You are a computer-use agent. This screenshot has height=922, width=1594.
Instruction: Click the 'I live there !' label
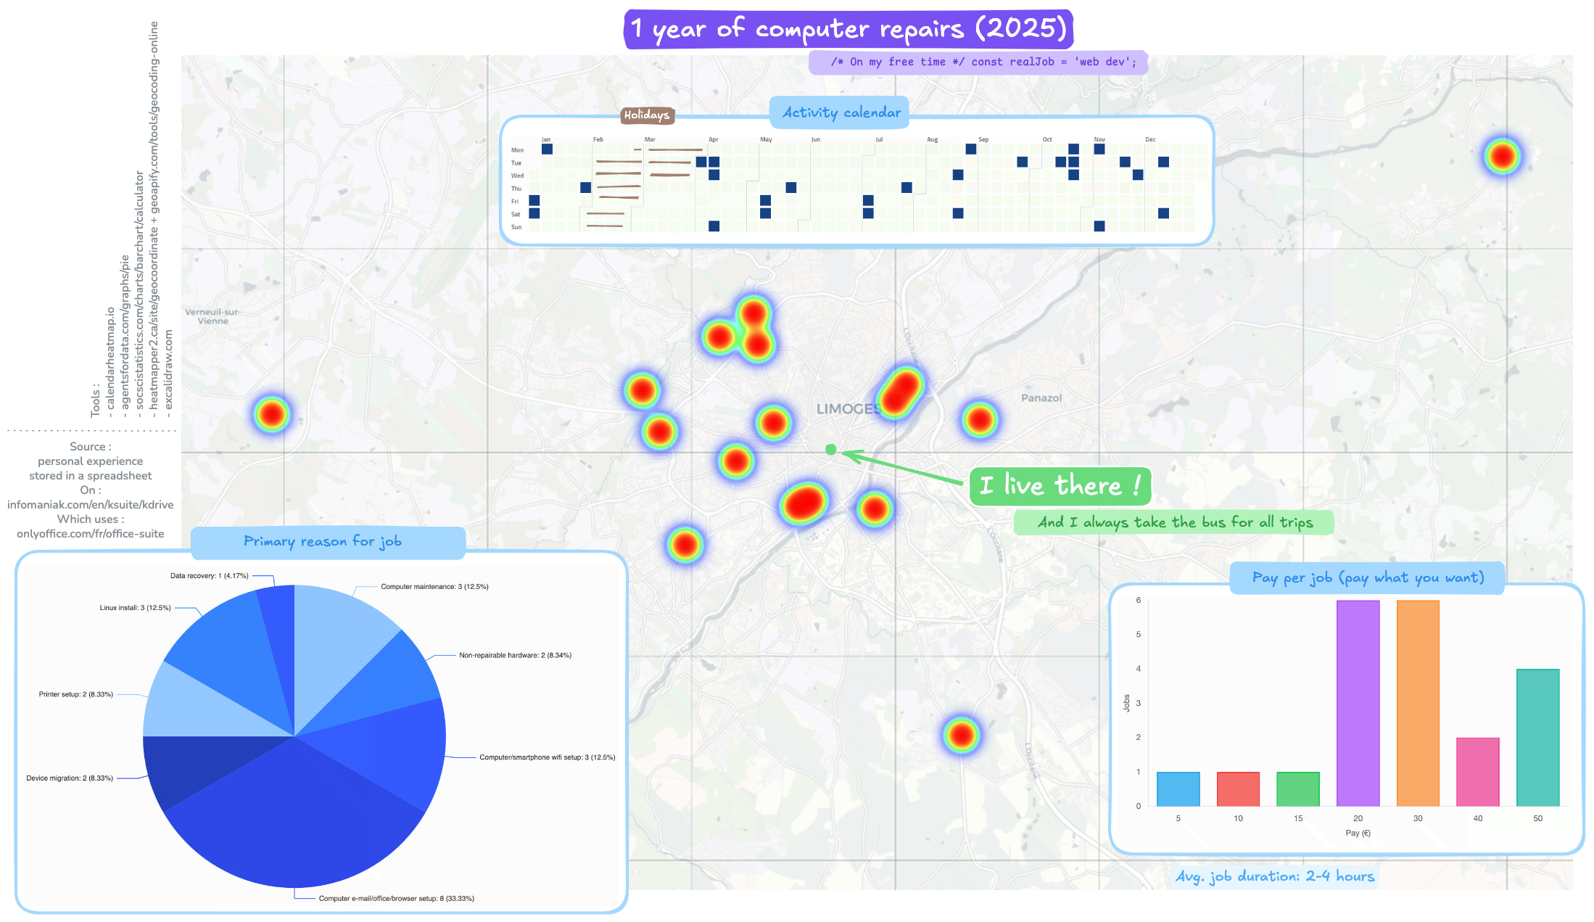tap(1060, 485)
